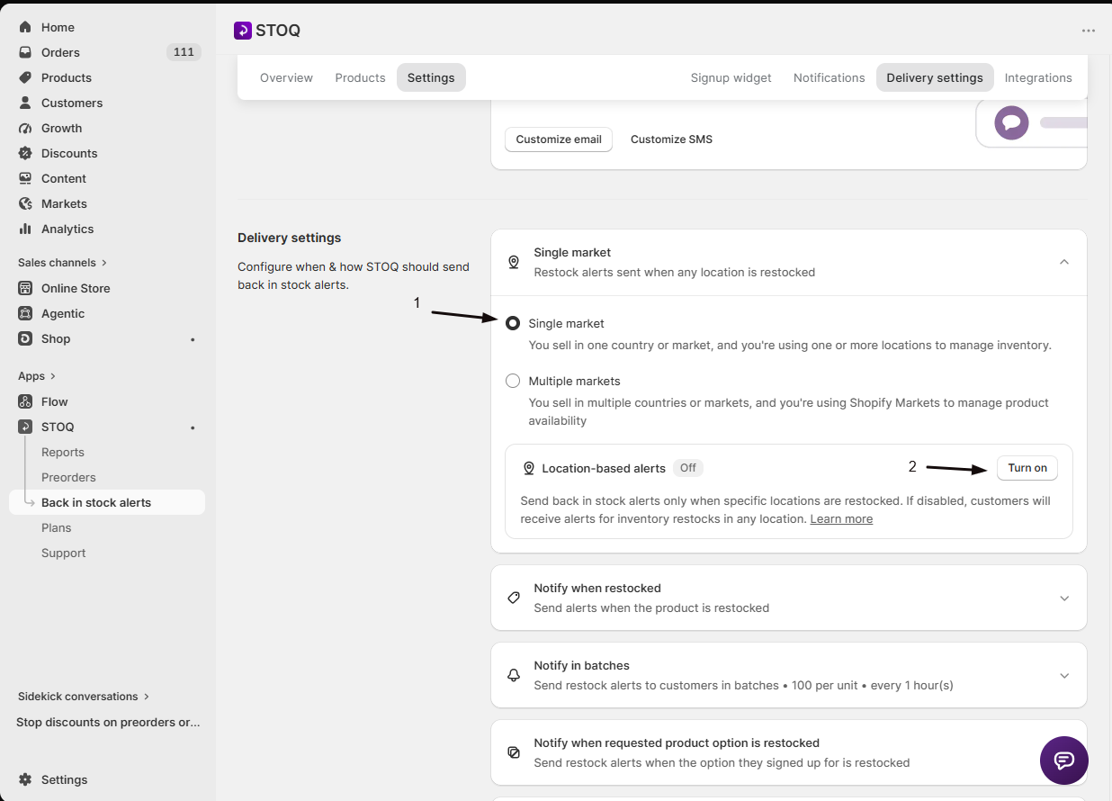Image resolution: width=1112 pixels, height=801 pixels.
Task: Select the Settings tab in STOQ
Action: click(431, 77)
